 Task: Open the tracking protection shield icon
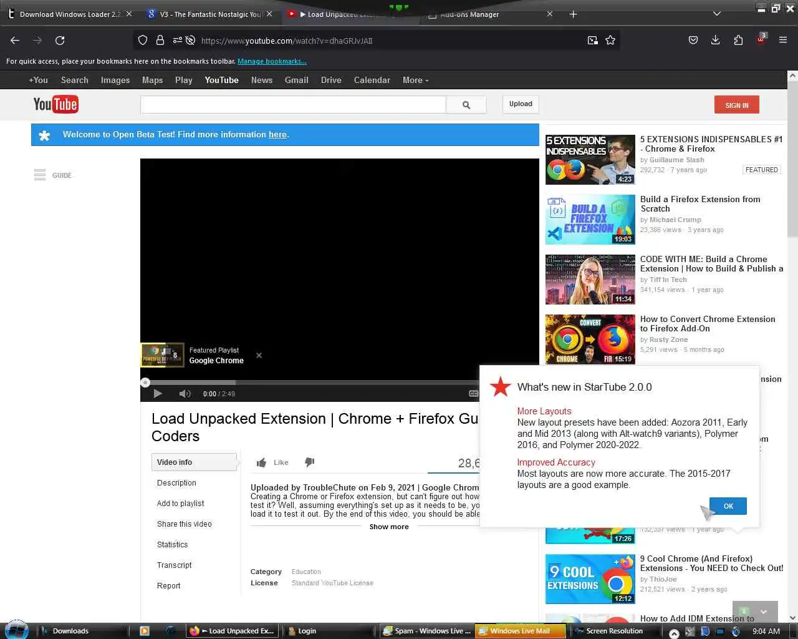coord(143,41)
